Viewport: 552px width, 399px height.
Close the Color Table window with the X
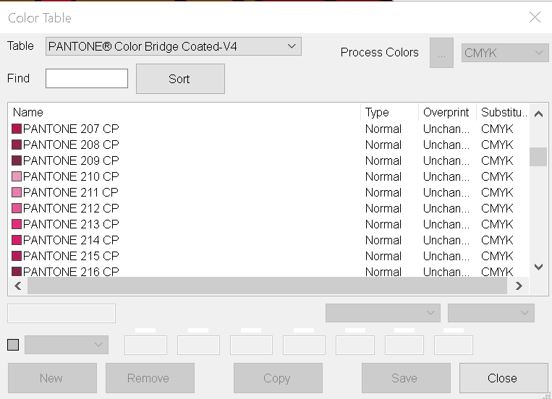coord(535,17)
